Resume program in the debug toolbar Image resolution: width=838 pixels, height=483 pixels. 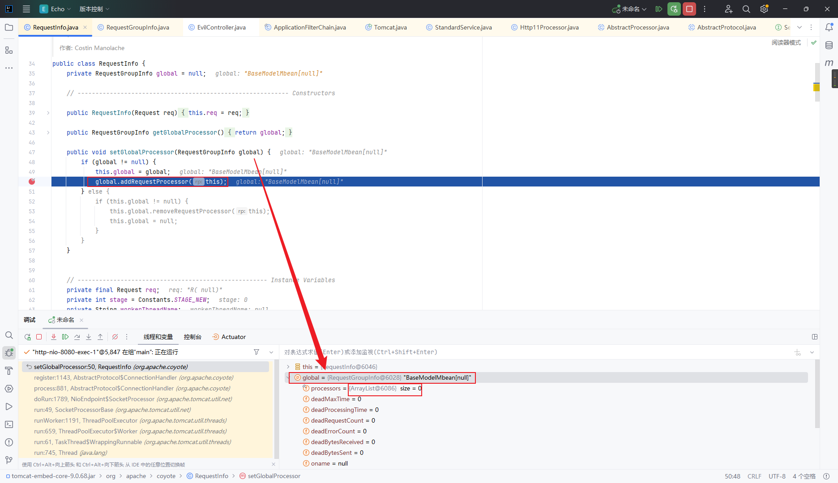[x=65, y=337]
